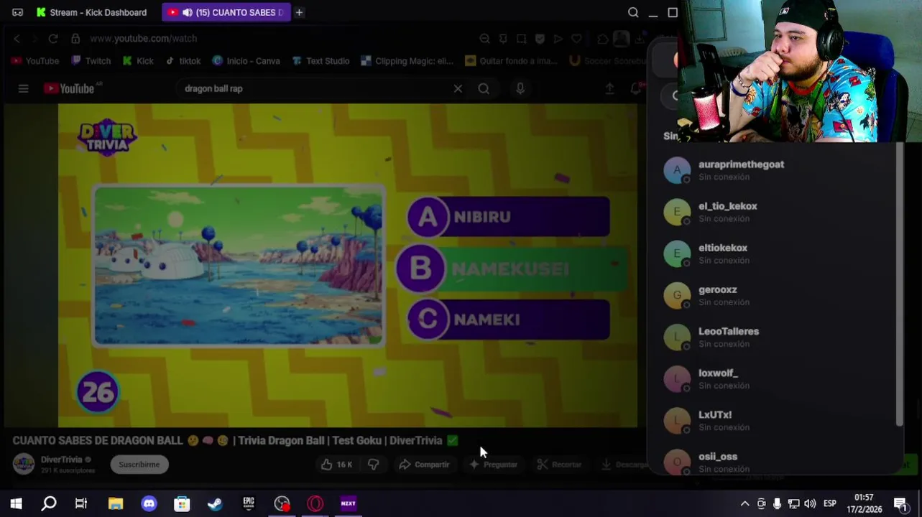
Task: Click the browser back arrow
Action: click(17, 38)
